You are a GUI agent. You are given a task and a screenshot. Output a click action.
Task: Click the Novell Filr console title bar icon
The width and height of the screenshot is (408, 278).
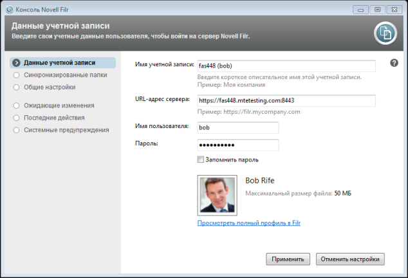point(8,10)
